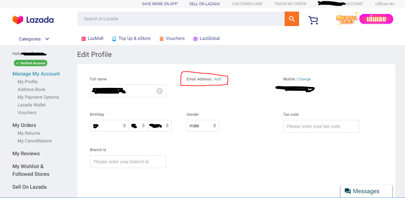Viewport: 405px width, 198px height.
Task: Click the Vouchers ticket icon
Action: pyautogui.click(x=161, y=39)
